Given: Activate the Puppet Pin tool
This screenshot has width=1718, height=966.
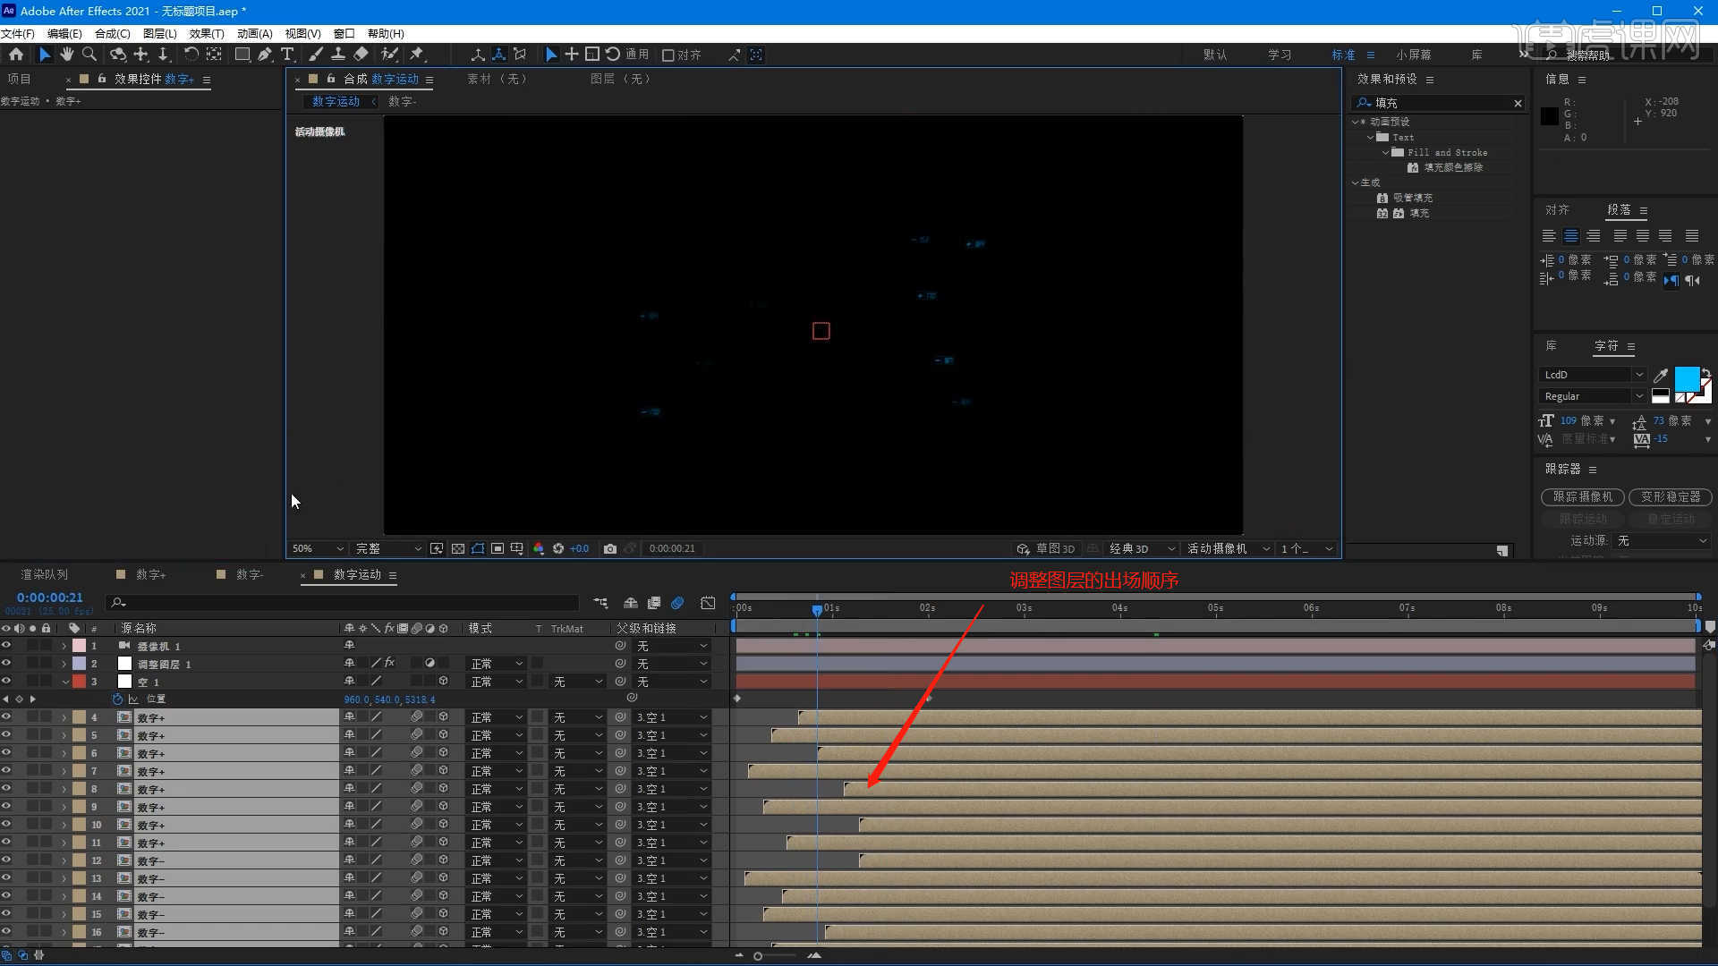Looking at the screenshot, I should [417, 55].
